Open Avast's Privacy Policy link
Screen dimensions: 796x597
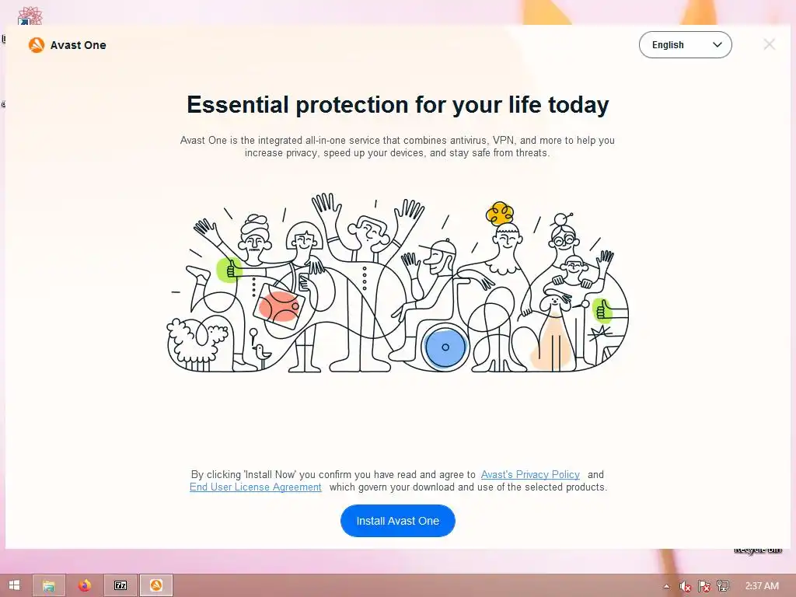coord(530,474)
